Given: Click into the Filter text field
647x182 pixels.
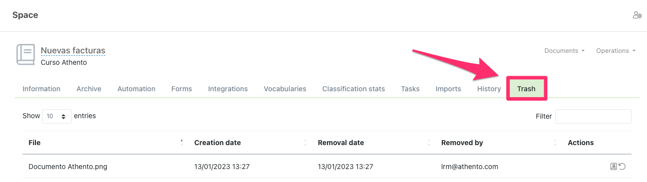Looking at the screenshot, I should [x=593, y=116].
